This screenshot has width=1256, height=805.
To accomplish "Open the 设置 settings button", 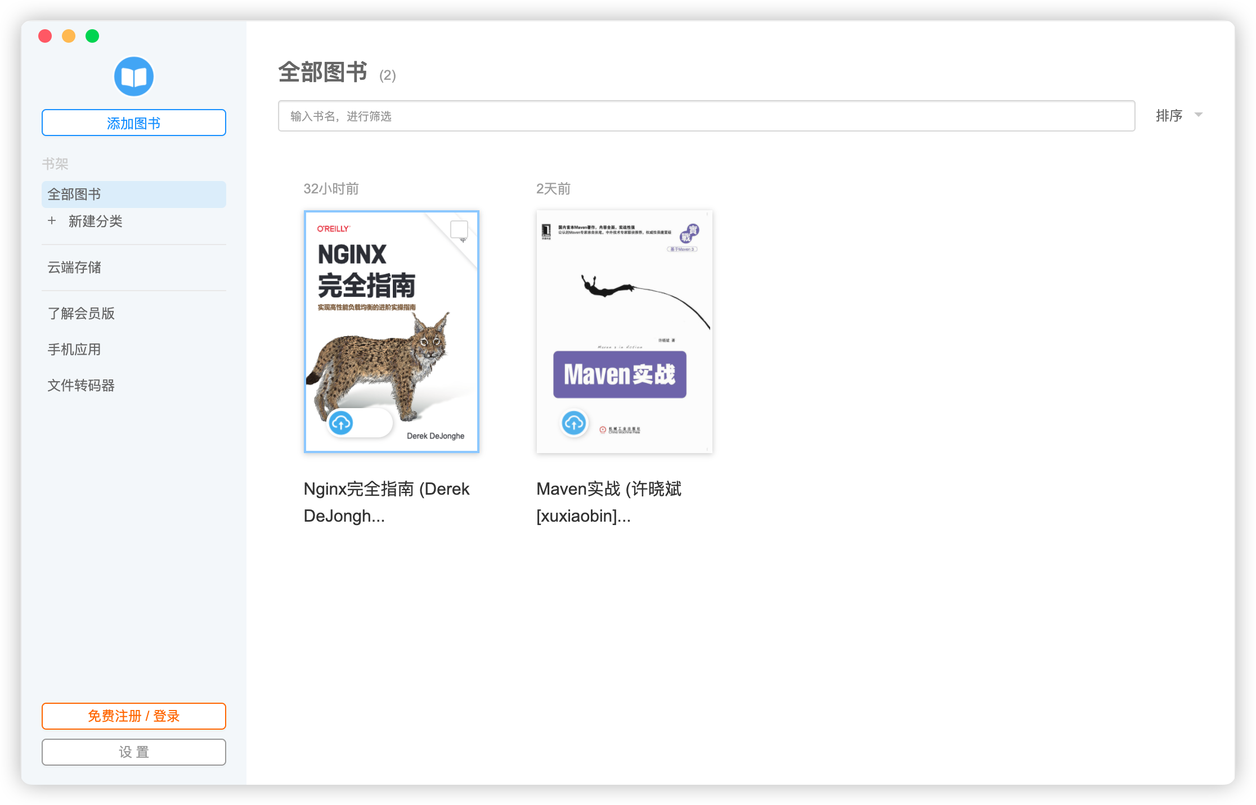I will coord(133,752).
